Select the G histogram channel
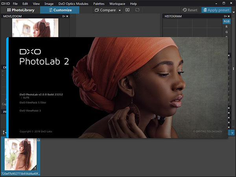 (227, 32)
